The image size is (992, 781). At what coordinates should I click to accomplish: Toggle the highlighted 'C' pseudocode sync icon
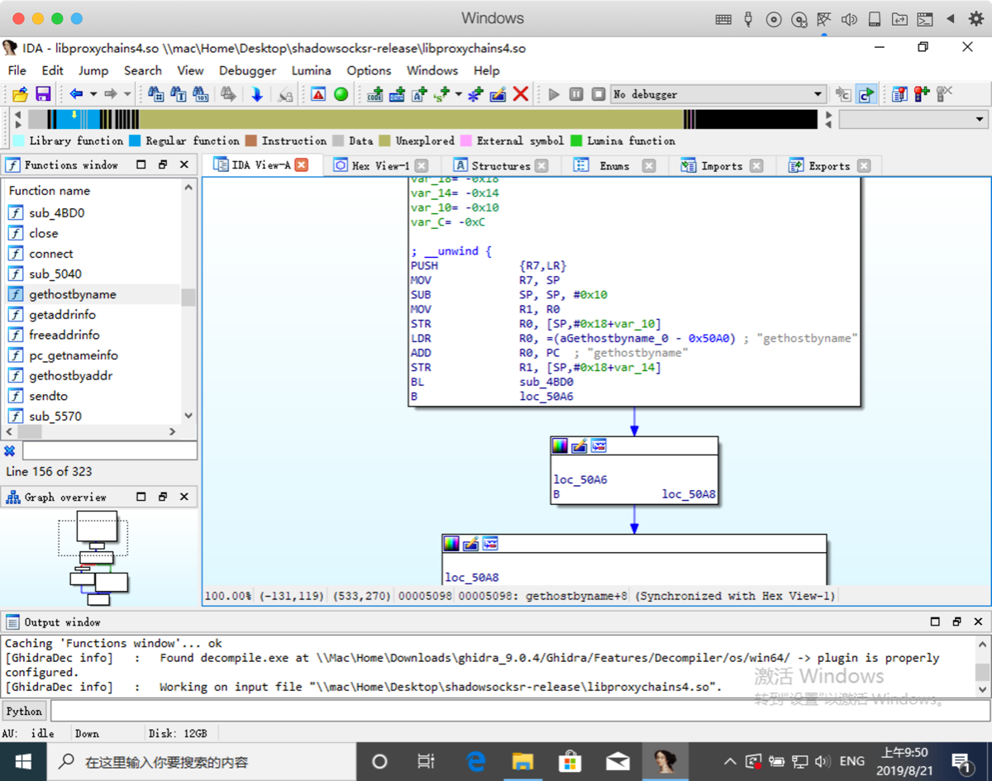(x=866, y=94)
